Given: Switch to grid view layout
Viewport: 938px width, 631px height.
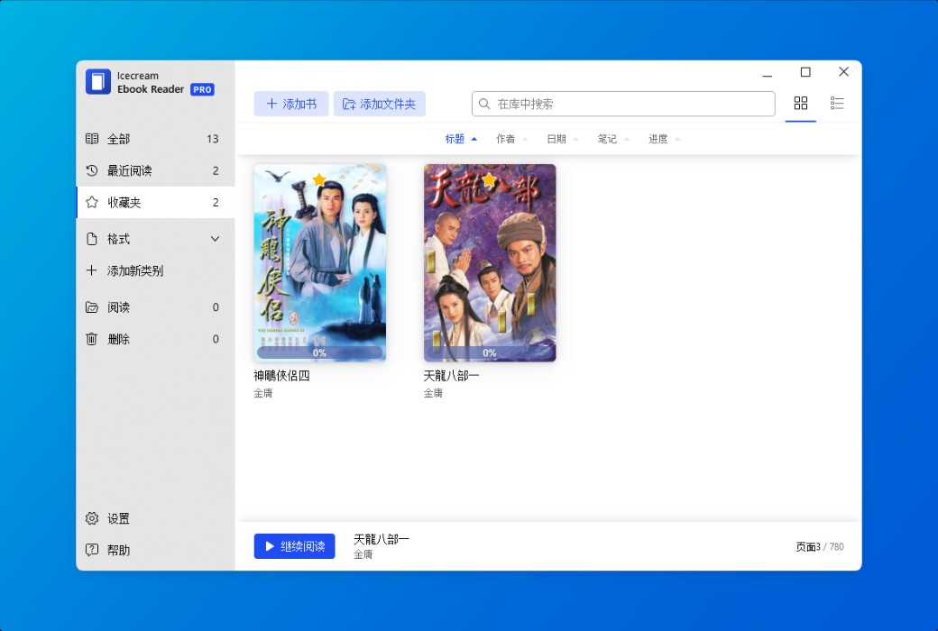Looking at the screenshot, I should 801,103.
